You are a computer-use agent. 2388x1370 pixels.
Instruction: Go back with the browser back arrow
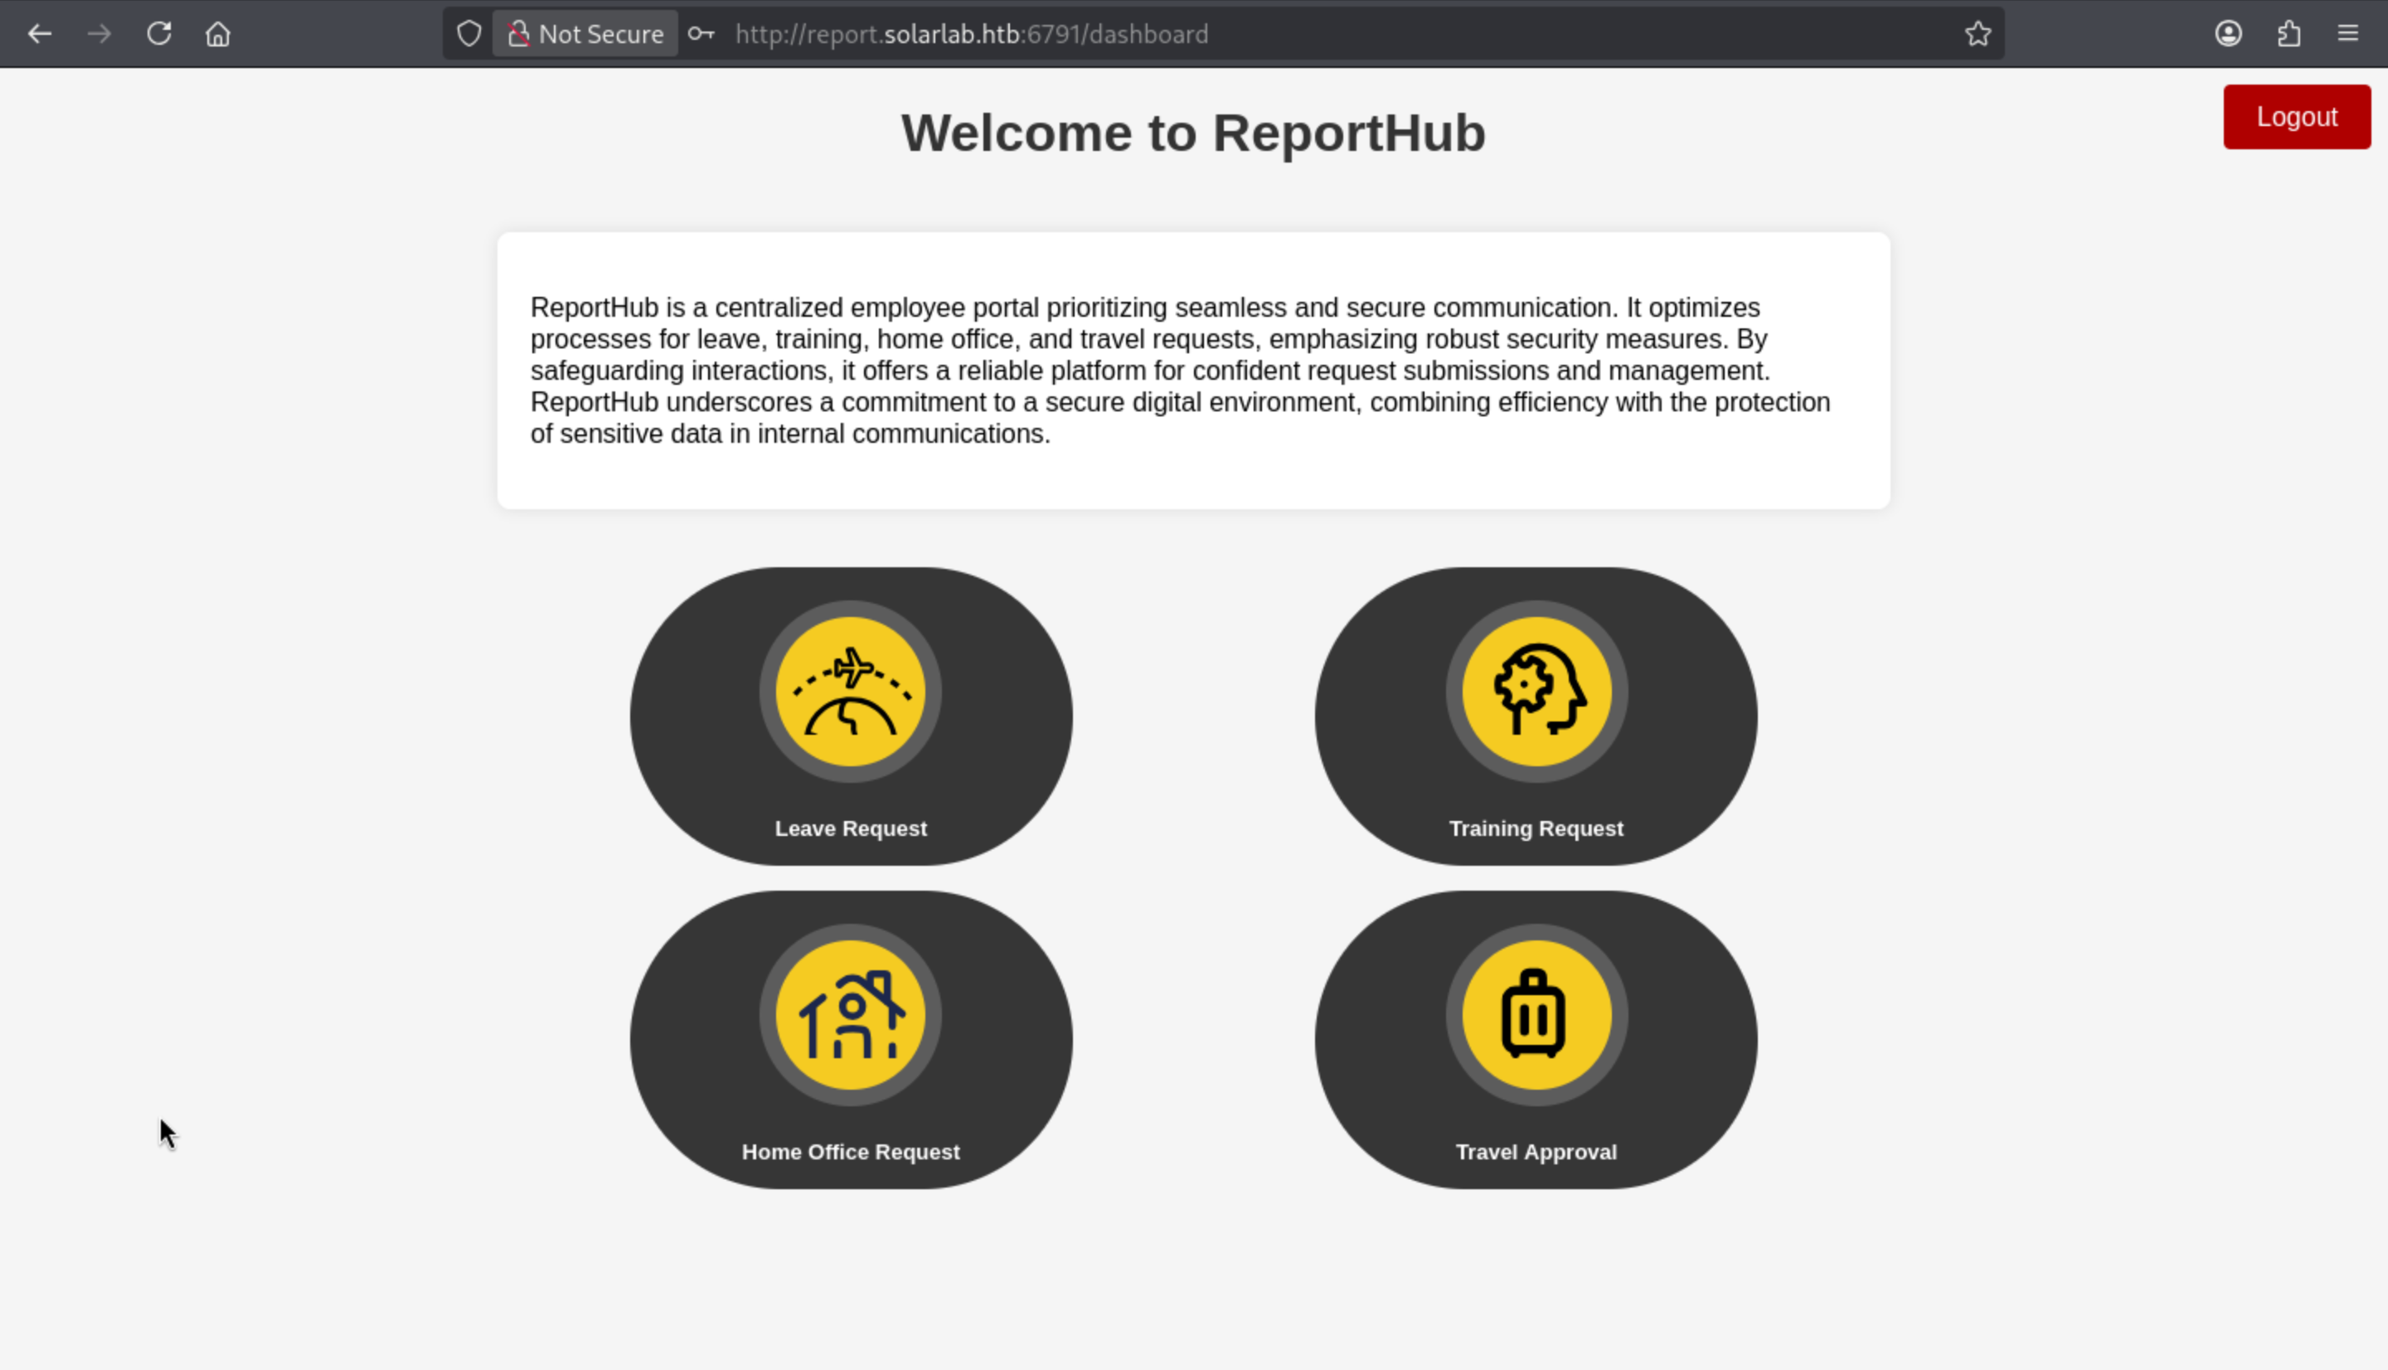tap(40, 34)
